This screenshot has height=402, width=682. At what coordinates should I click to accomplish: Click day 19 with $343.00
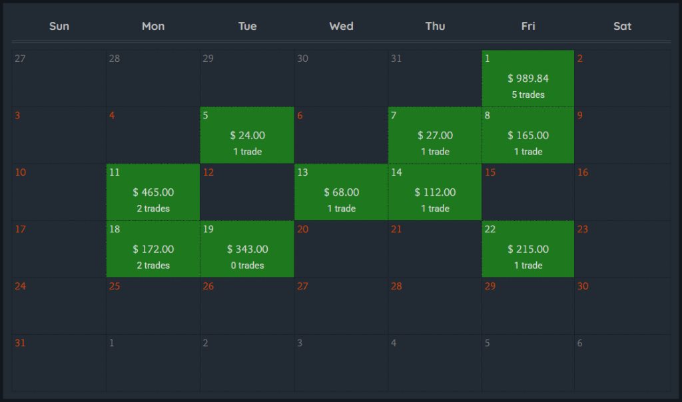pos(247,250)
